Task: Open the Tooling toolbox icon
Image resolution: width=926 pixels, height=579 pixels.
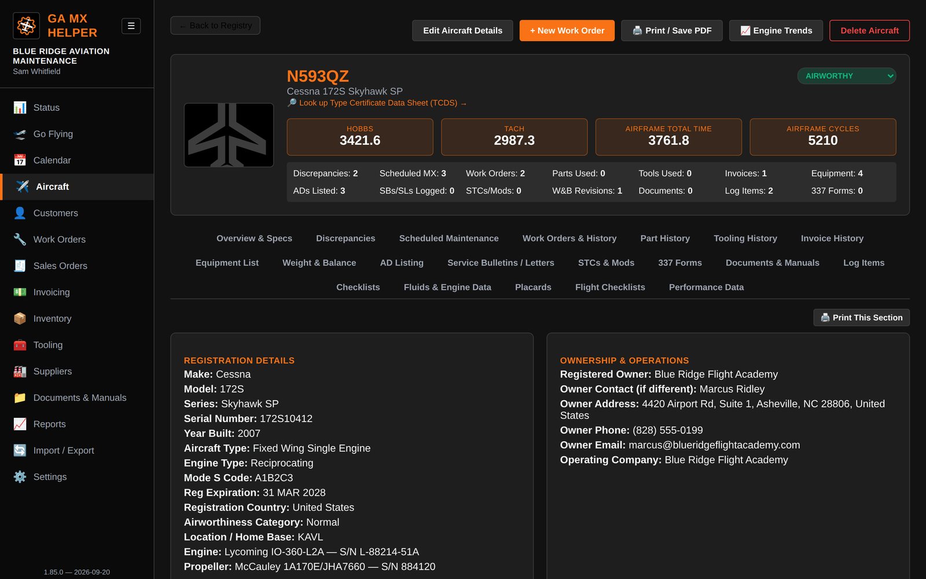Action: click(20, 345)
